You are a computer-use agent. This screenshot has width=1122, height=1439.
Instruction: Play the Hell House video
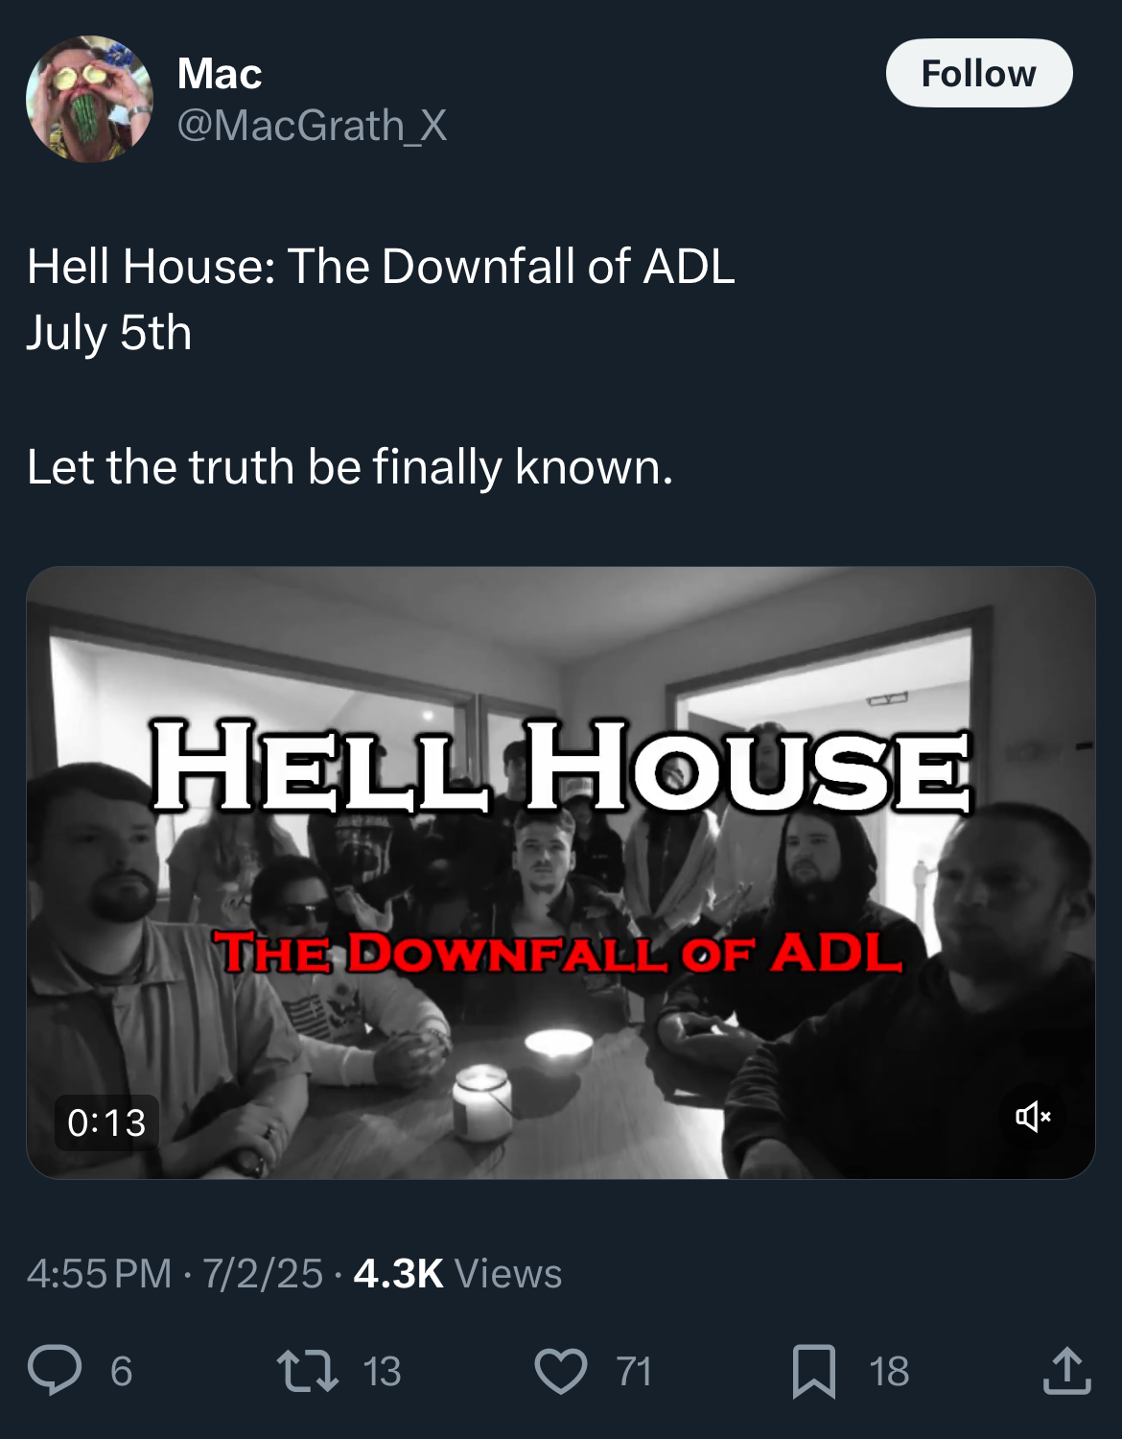pos(561,872)
